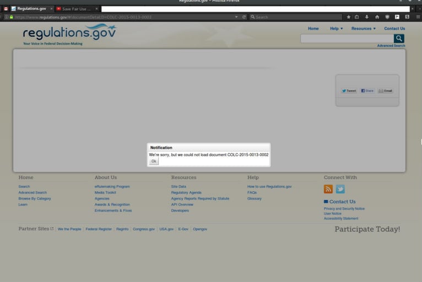Open Regulatory Agenda link
Screen dimensions: 422x282
click(x=186, y=192)
